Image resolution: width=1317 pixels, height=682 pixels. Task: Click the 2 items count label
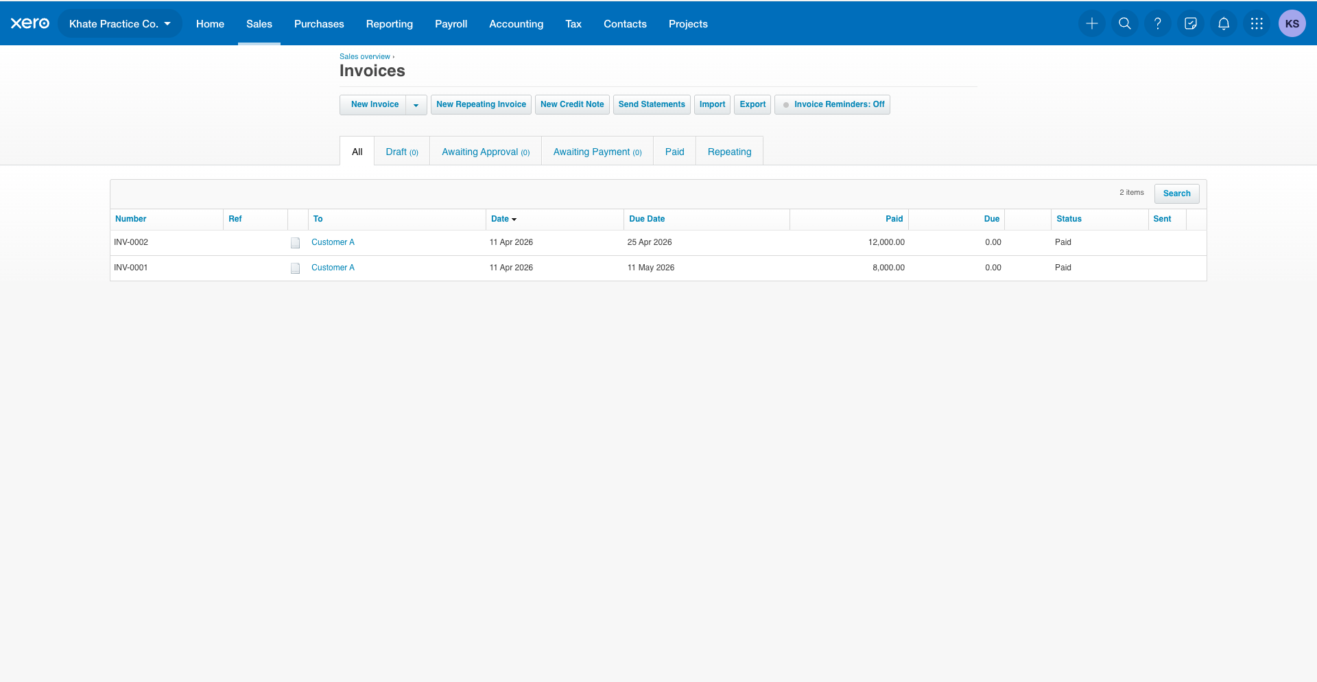[x=1132, y=193]
